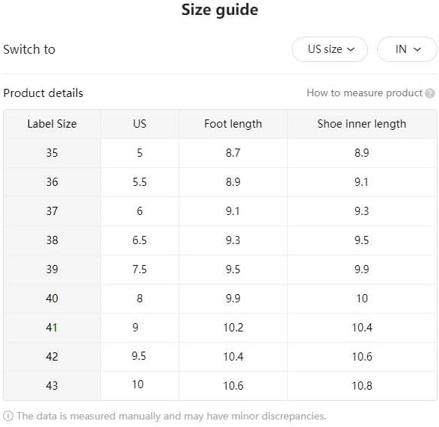Select label size 35 row cell
Screen dimensions: 439x427
coord(52,153)
